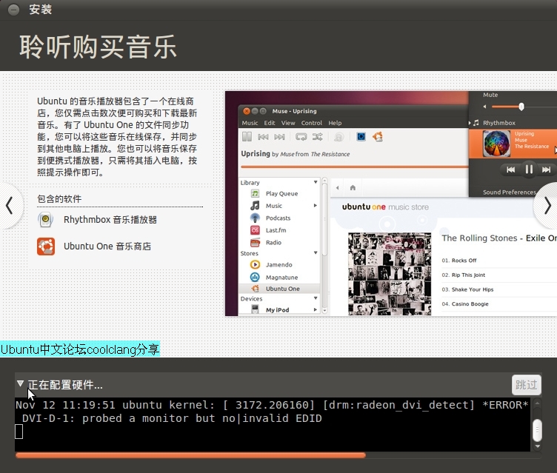Open the View menu in Rhythmbox
Image resolution: width=557 pixels, height=473 pixels.
click(x=288, y=123)
